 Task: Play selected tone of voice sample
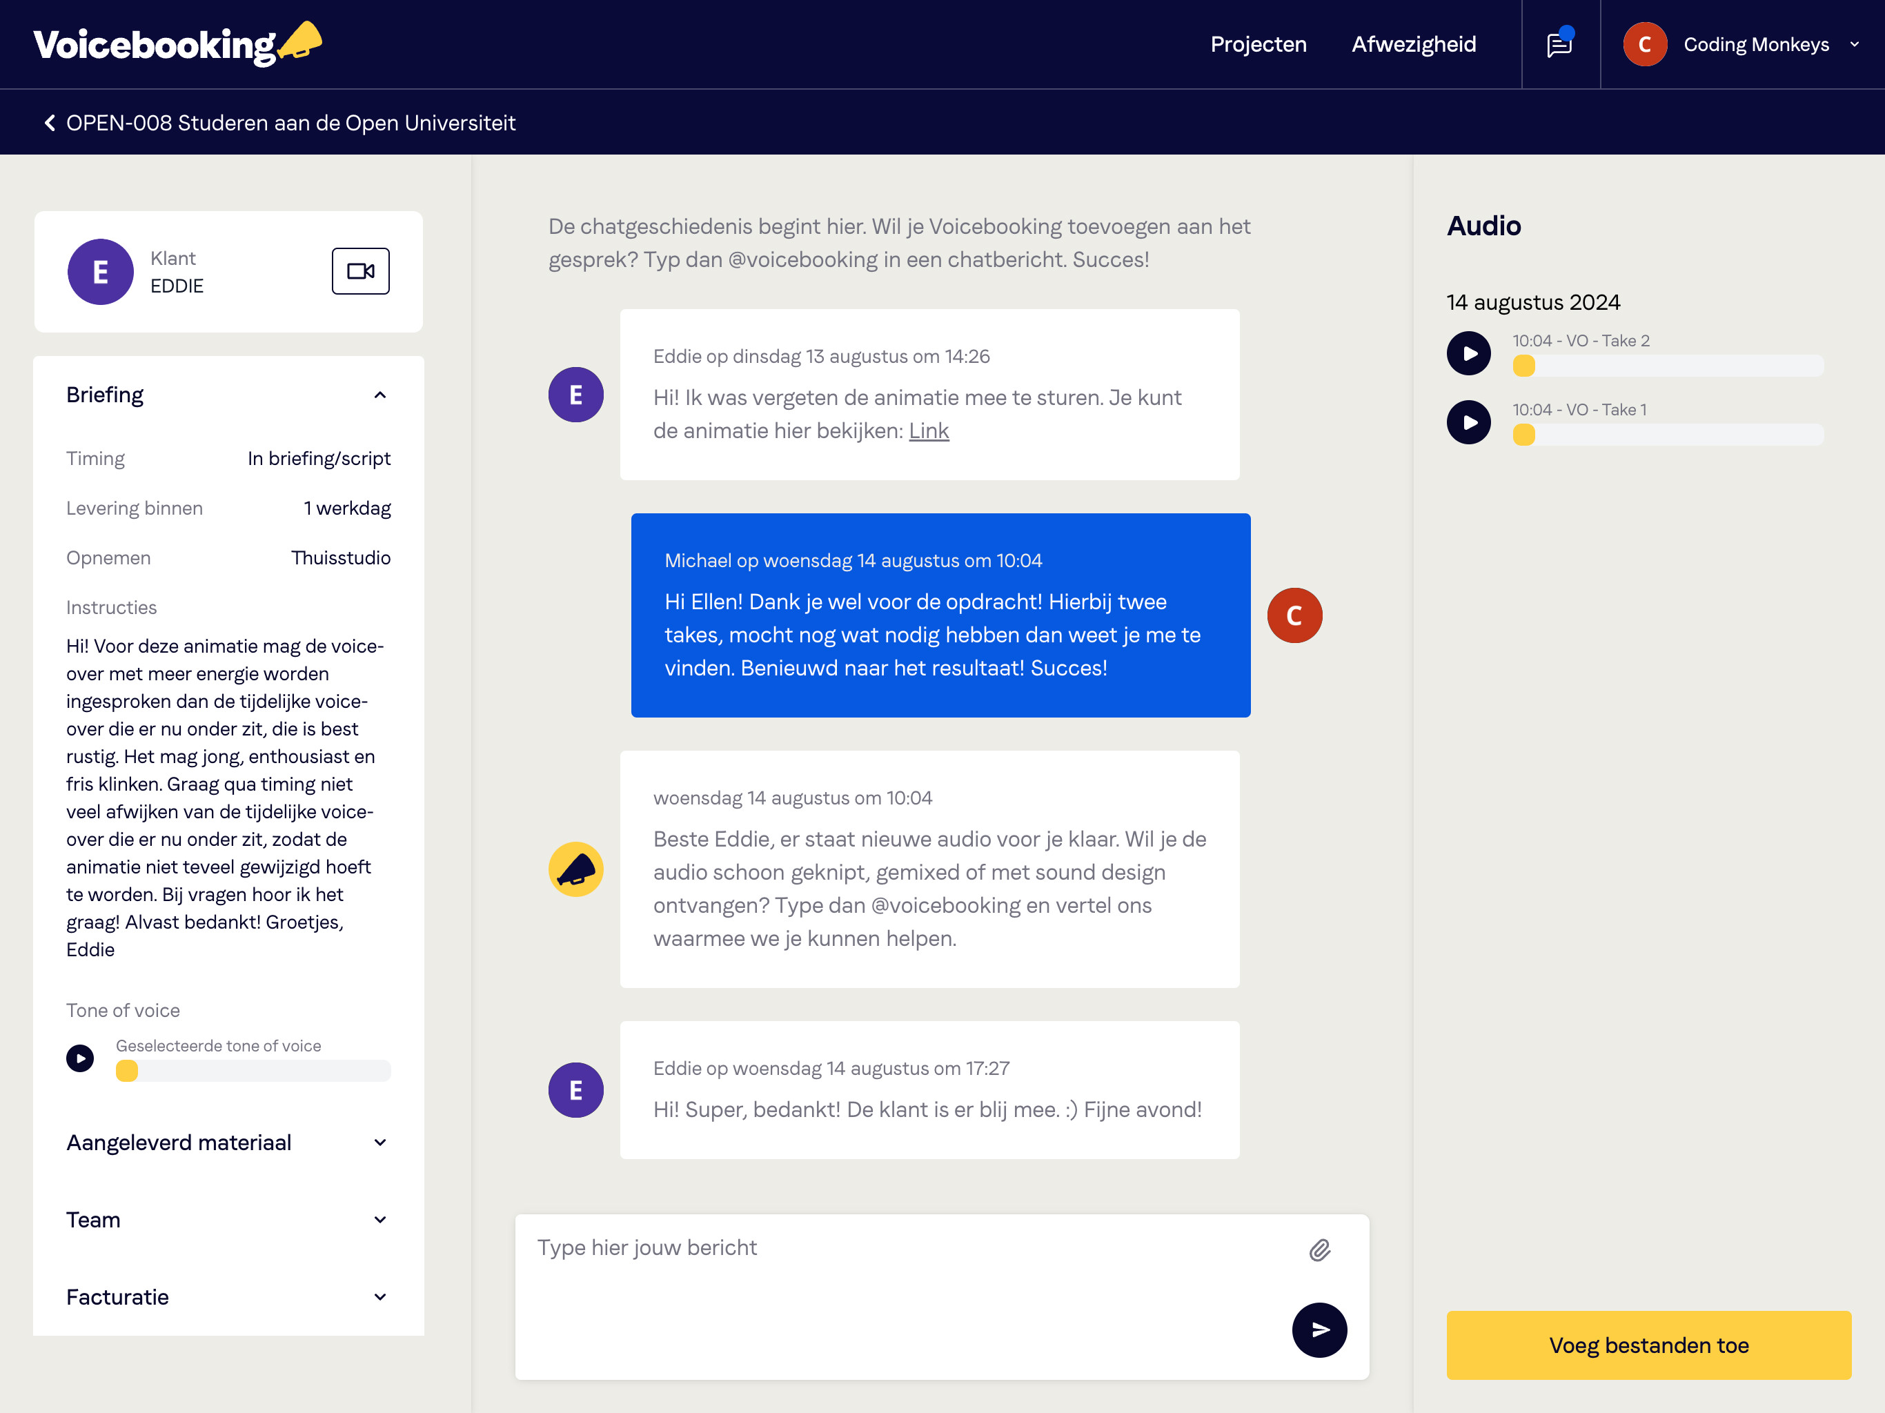pos(80,1058)
